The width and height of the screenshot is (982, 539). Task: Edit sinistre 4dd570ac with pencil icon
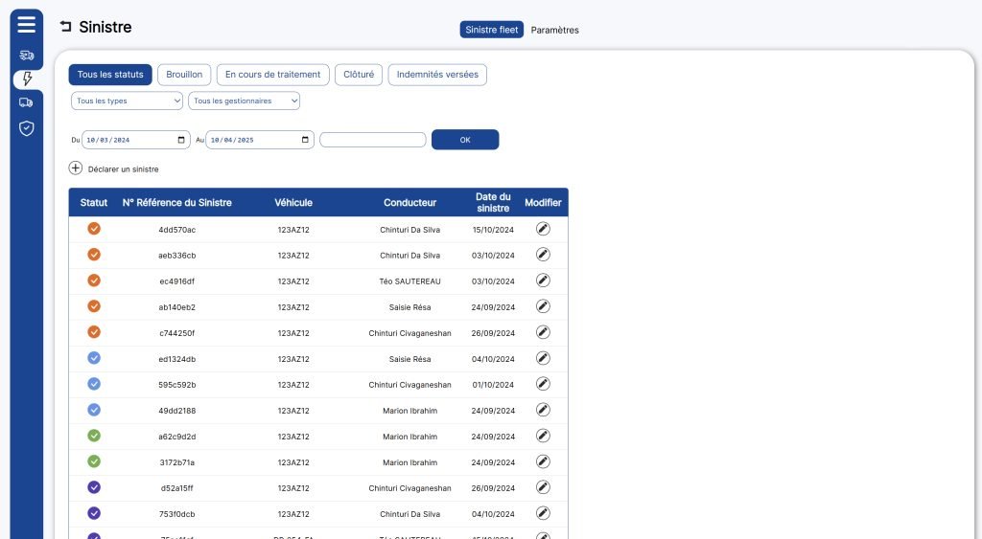543,229
